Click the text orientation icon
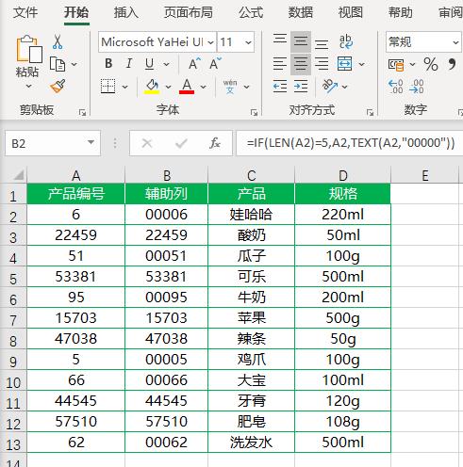This screenshot has height=467, width=463. click(330, 86)
